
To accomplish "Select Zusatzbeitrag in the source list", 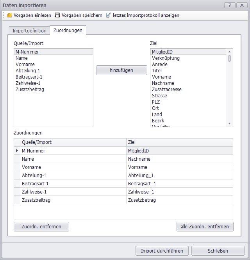I will tap(30, 90).
